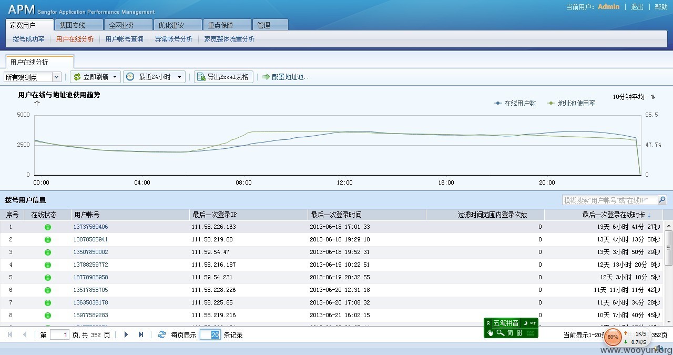Go to first page icon
Viewport: 673px width, 355px height.
pyautogui.click(x=10, y=334)
